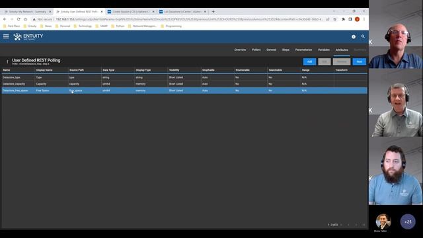Open the Steps tab

(286, 50)
